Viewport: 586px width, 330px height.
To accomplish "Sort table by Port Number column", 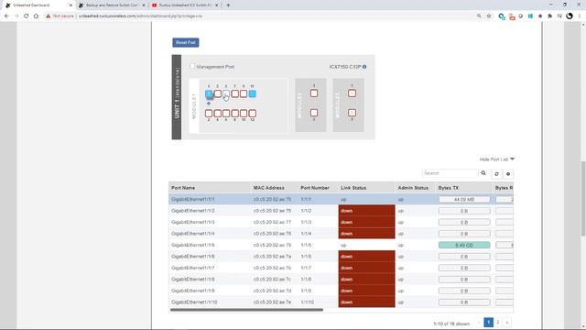I will [x=315, y=188].
